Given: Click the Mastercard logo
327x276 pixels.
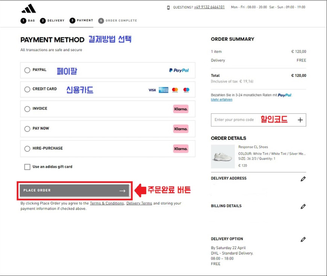Looking at the screenshot, I should coord(175,90).
